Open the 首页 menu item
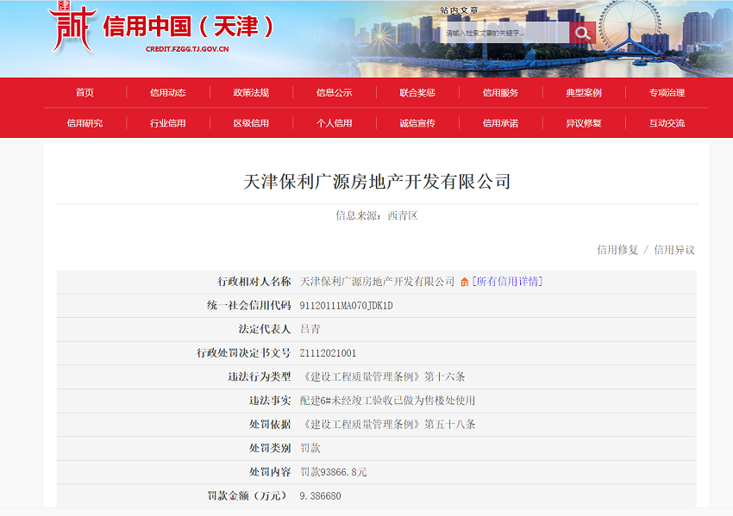The height and width of the screenshot is (516, 733). (x=85, y=93)
